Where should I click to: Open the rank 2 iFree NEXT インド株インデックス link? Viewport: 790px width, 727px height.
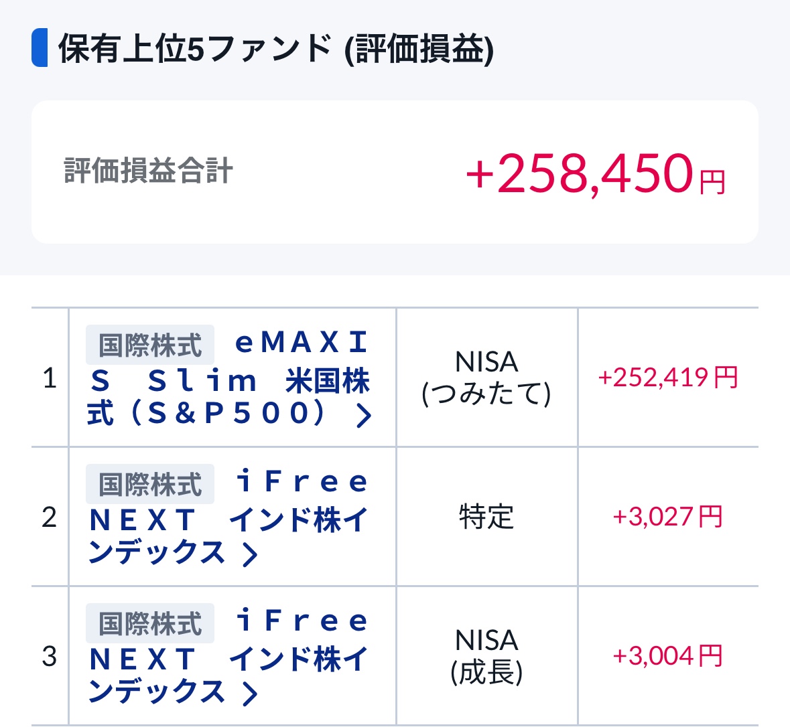228,521
